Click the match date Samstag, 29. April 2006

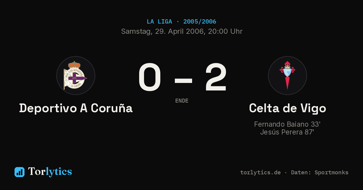pos(162,31)
